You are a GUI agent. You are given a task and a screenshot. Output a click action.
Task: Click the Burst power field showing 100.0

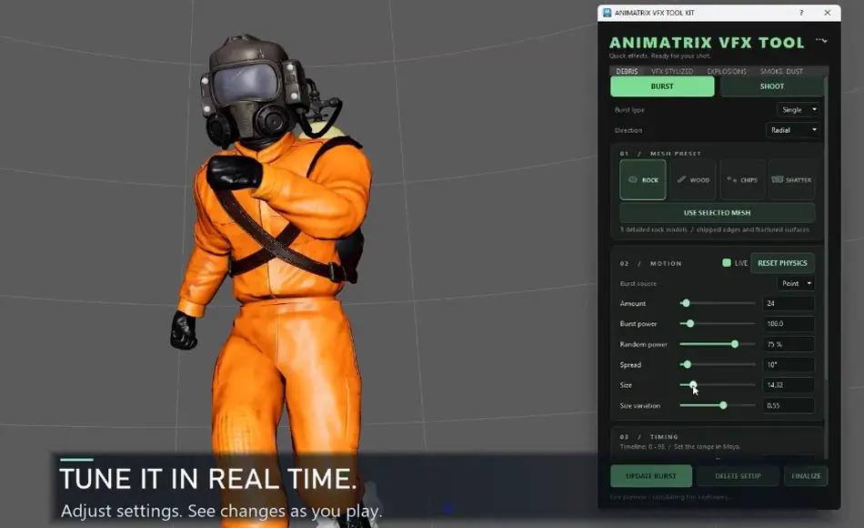click(788, 324)
